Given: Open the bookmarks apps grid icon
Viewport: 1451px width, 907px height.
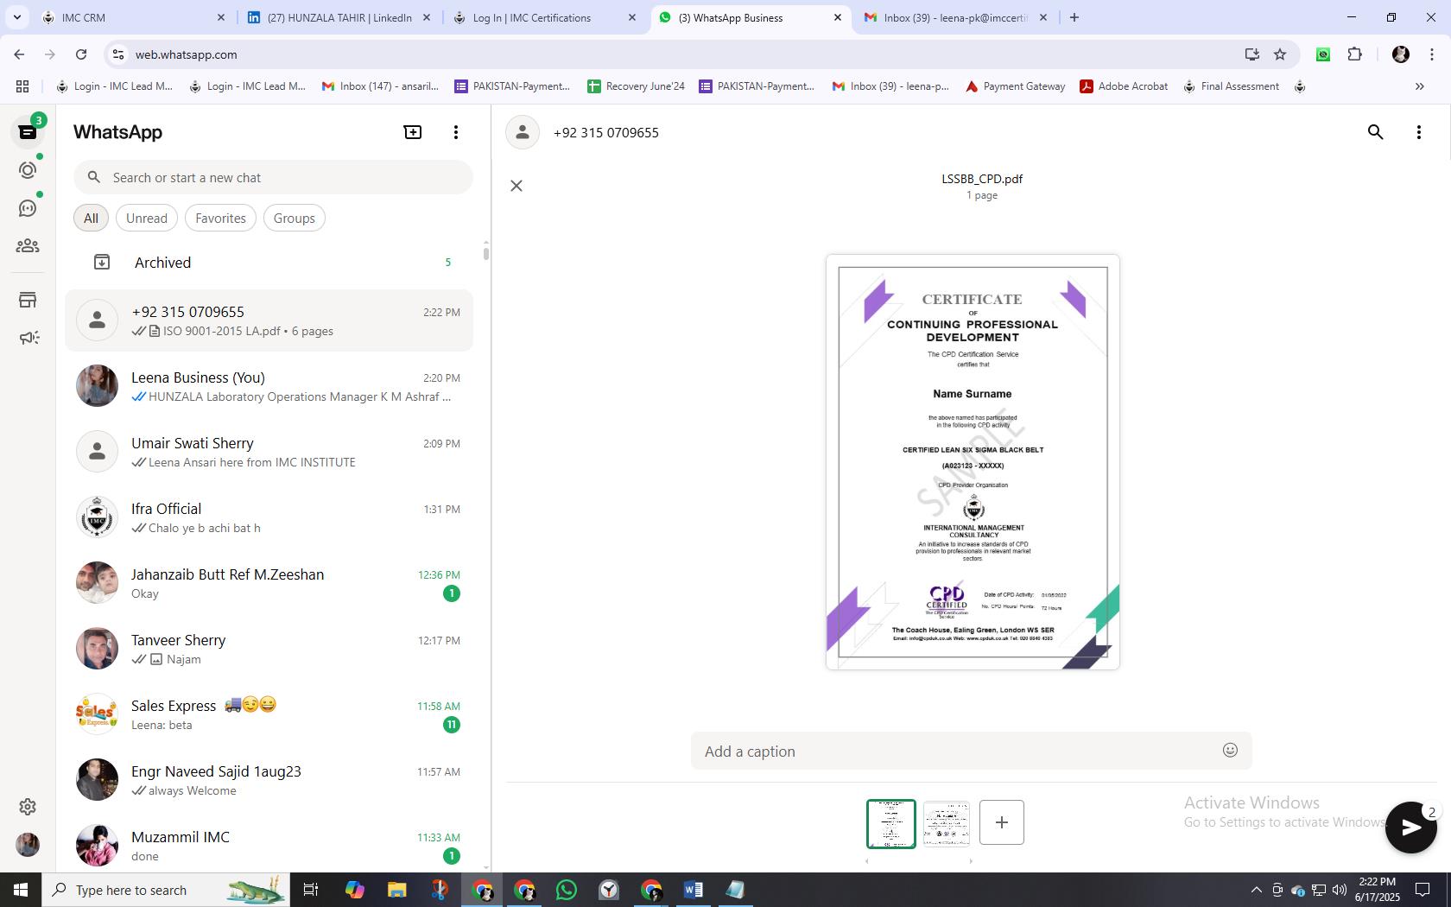Looking at the screenshot, I should coord(22,86).
